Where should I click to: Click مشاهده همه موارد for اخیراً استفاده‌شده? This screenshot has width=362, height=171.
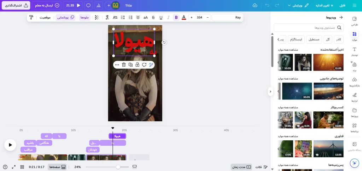point(288,50)
